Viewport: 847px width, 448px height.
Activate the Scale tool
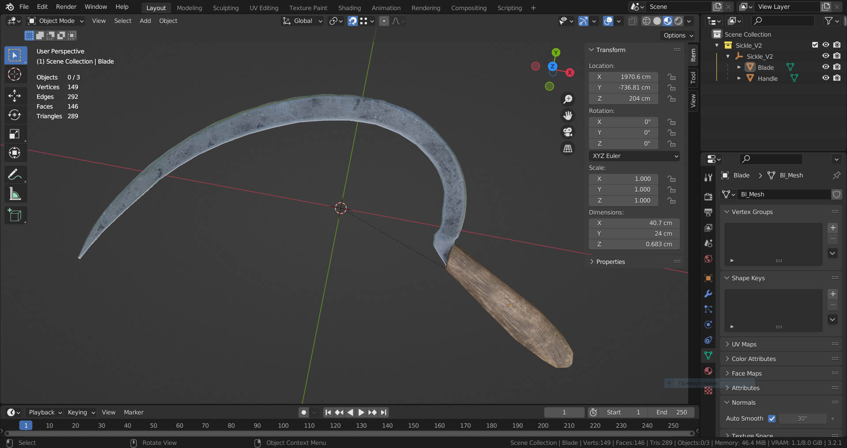pos(15,134)
